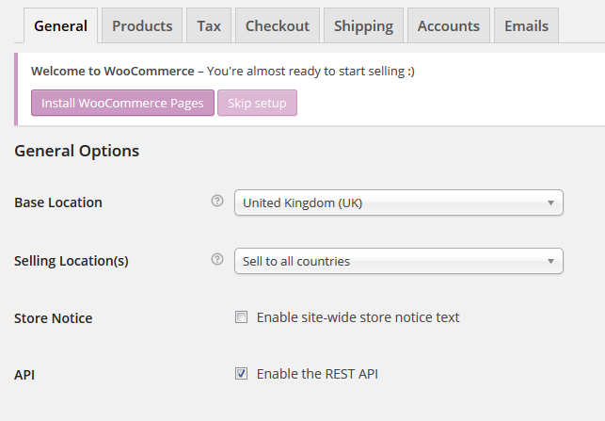Open the Base Location dropdown showing United Kingdom
This screenshot has height=421, width=605.
point(390,202)
